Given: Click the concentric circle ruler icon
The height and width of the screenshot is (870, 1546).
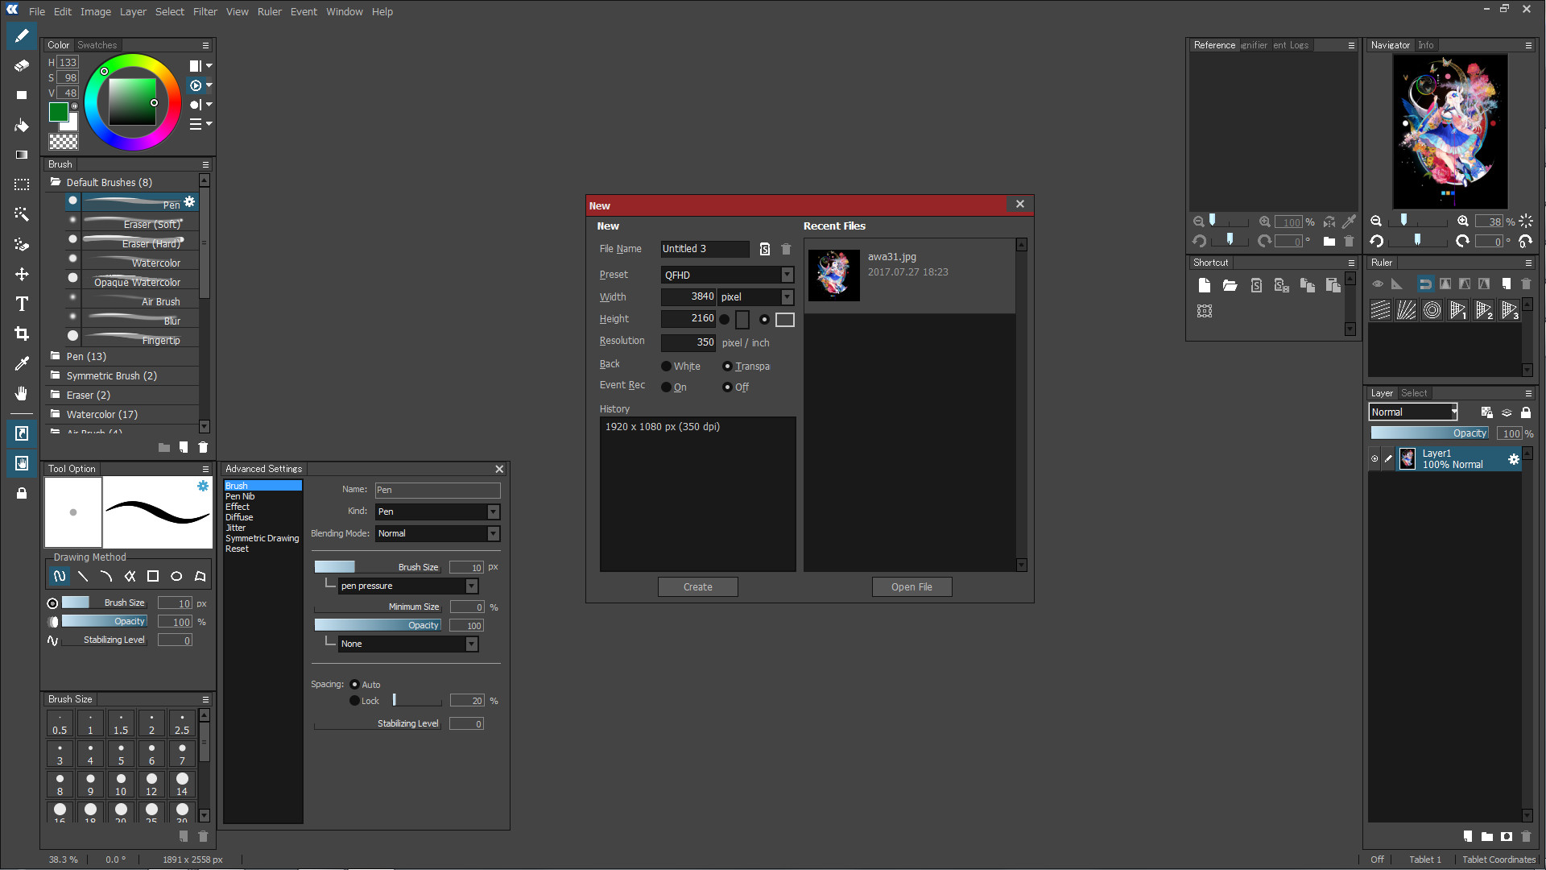Looking at the screenshot, I should tap(1432, 310).
